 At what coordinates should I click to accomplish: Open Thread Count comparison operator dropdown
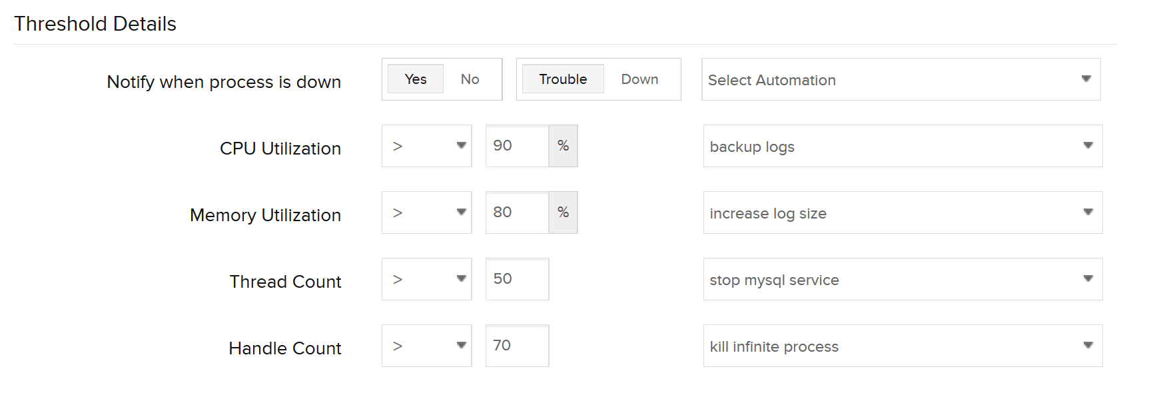click(426, 279)
